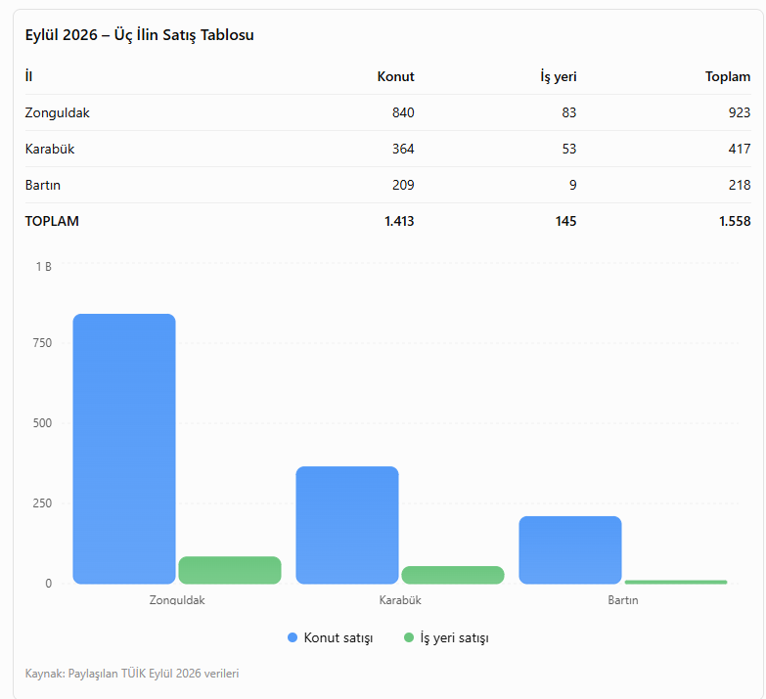Click the 750 y-axis label
The image size is (766, 699).
(42, 343)
